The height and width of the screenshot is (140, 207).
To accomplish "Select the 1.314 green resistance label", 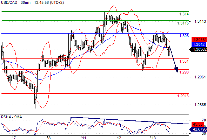I will [184, 14].
